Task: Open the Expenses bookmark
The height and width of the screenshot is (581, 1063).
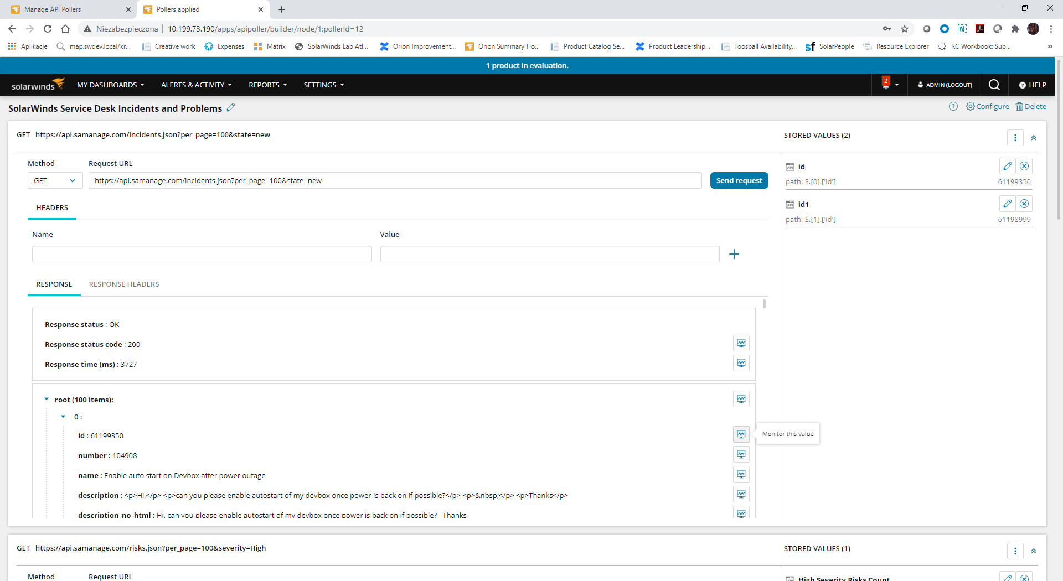Action: 225,46
